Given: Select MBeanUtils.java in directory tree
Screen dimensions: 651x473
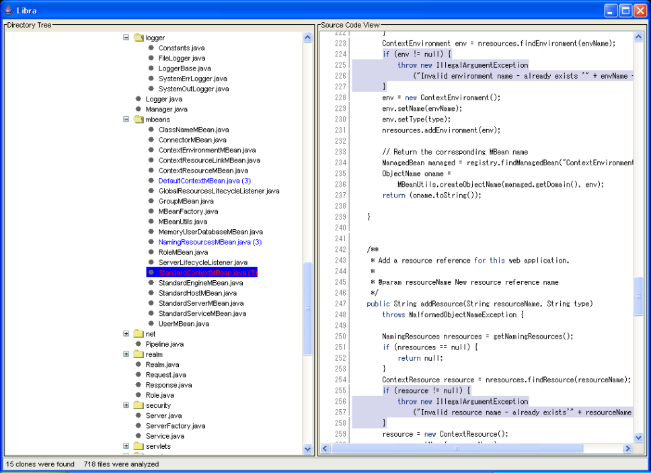Looking at the screenshot, I should tap(182, 222).
